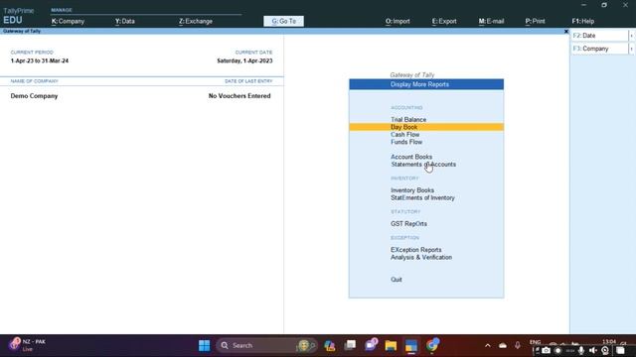Open the M: E-mail menu
Screen dimensions: 636x357
tap(491, 21)
